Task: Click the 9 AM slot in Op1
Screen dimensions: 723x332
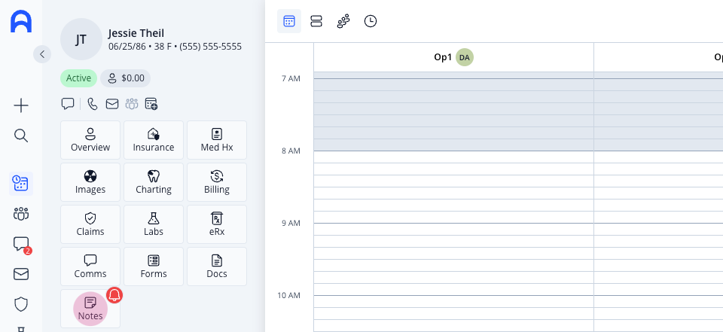Action: 453,229
